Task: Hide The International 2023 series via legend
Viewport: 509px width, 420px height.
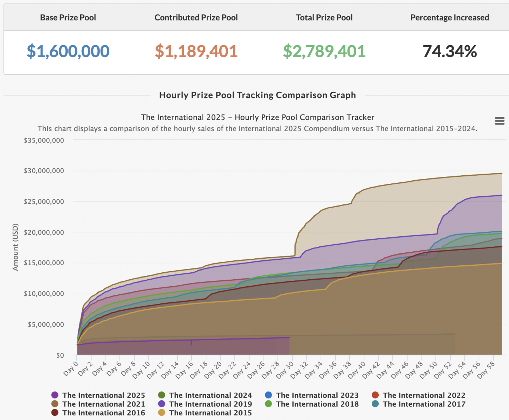Action: click(312, 395)
